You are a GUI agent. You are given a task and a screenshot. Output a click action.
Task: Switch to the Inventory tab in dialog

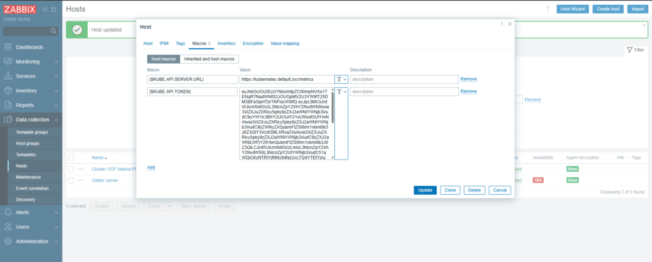click(227, 43)
